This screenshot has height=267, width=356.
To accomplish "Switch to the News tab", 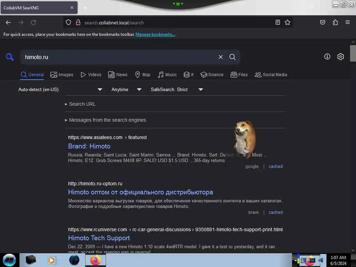I will (x=118, y=75).
